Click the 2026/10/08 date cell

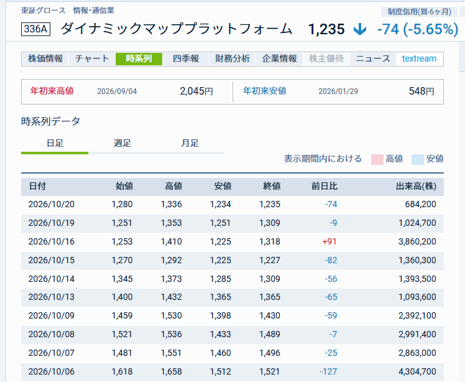tap(52, 334)
